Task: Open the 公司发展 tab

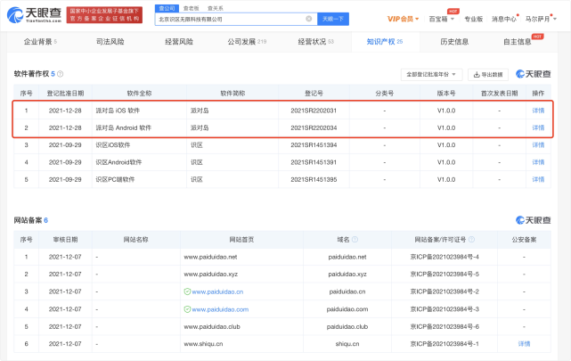Action: pos(247,42)
